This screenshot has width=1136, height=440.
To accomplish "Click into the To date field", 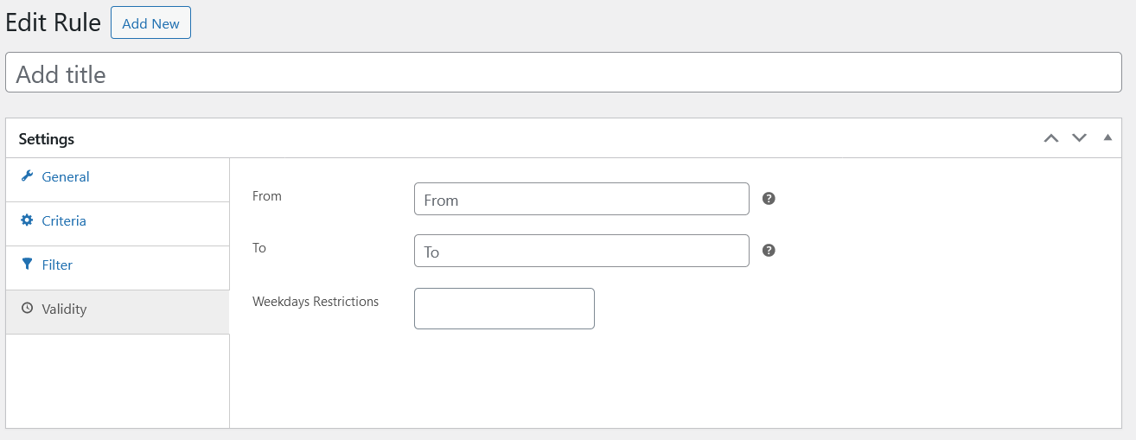I will (581, 252).
